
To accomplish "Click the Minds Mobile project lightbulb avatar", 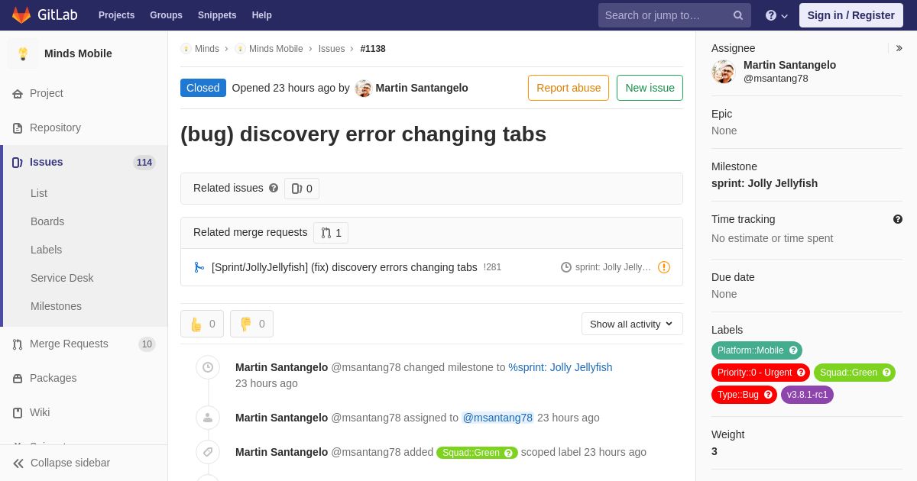I will click(x=23, y=53).
